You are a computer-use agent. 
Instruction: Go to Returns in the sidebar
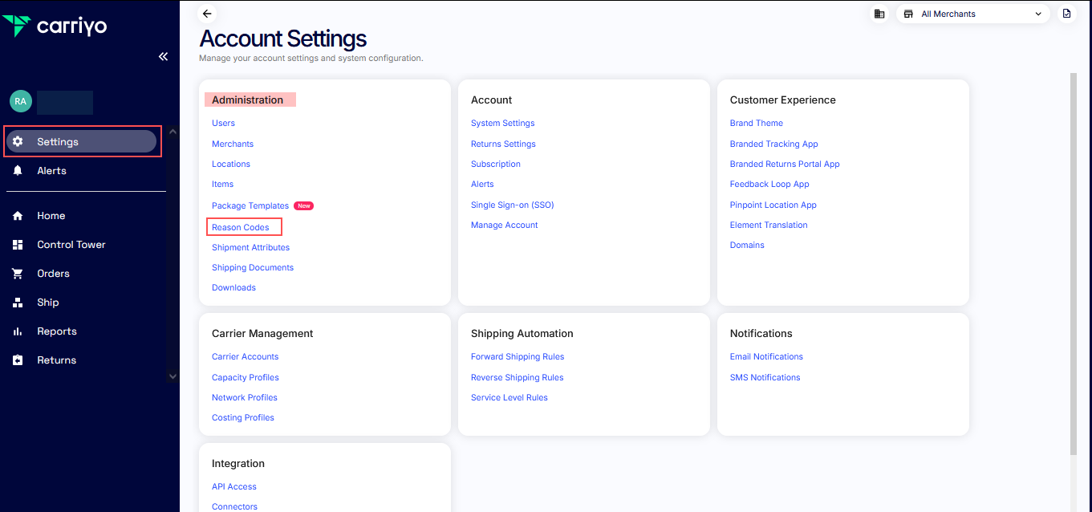coord(56,360)
